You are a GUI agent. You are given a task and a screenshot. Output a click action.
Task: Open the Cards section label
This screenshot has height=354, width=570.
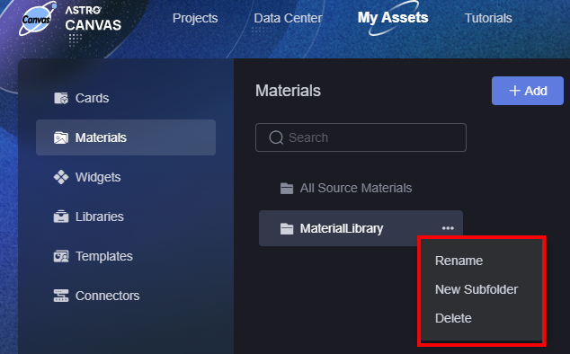[x=92, y=98]
